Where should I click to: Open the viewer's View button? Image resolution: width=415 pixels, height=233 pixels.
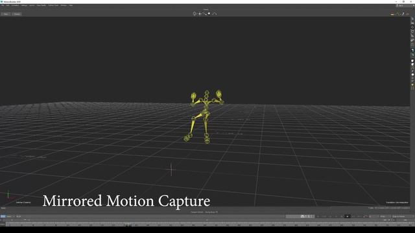click(6, 14)
